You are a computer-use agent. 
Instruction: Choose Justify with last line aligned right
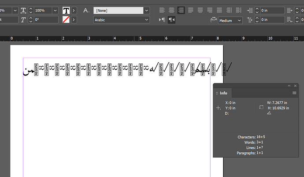point(210,10)
